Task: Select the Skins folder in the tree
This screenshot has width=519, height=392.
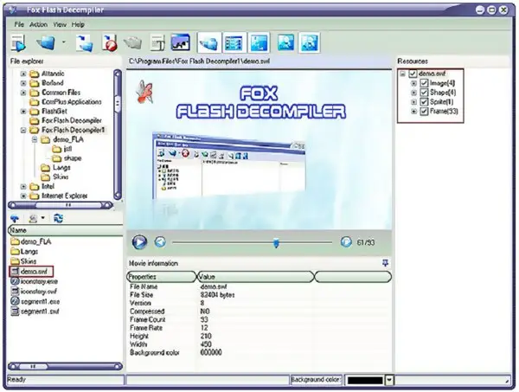Action: [61, 177]
